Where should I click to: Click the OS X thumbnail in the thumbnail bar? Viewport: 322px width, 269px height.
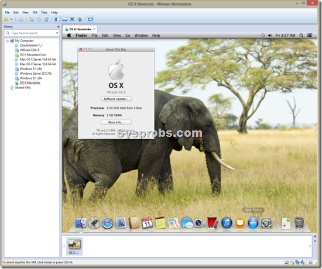[x=74, y=246]
